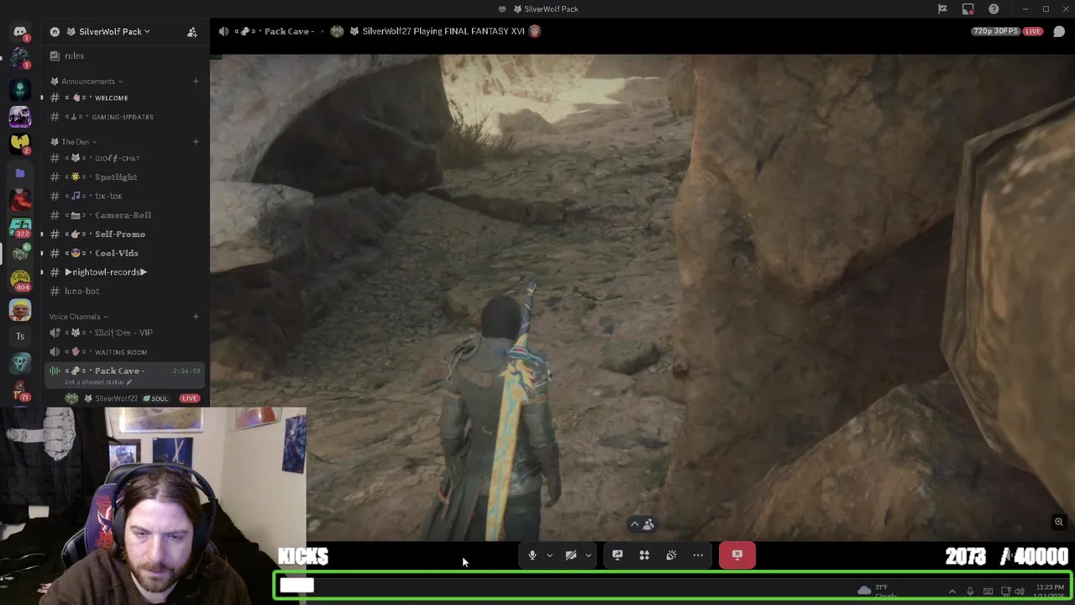Show hidden system tray icons
Image resolution: width=1075 pixels, height=605 pixels.
(952, 592)
